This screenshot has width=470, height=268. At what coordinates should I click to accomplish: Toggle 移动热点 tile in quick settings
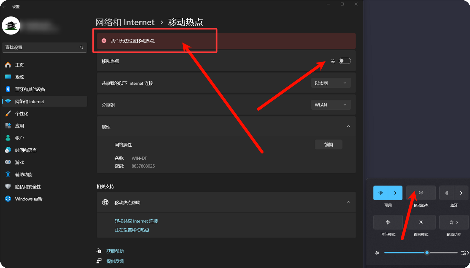[x=421, y=193]
